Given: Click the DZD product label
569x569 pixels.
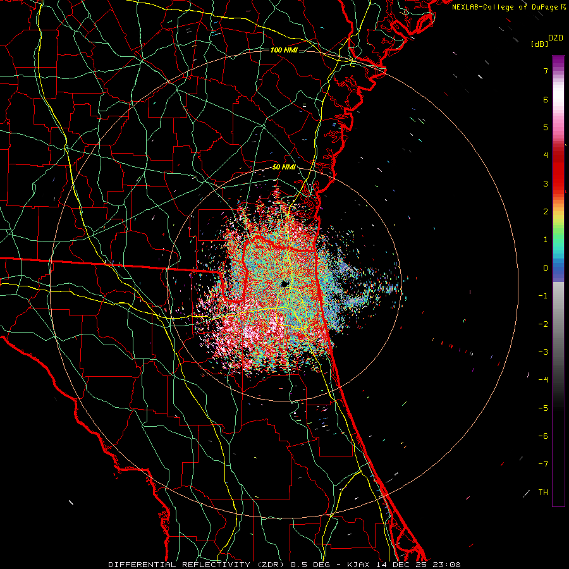Looking at the screenshot, I should click(x=556, y=38).
